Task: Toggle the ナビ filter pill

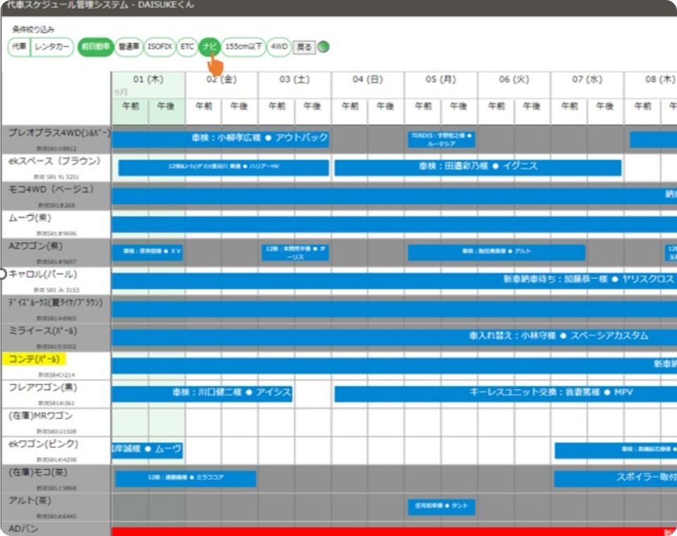Action: tap(210, 47)
